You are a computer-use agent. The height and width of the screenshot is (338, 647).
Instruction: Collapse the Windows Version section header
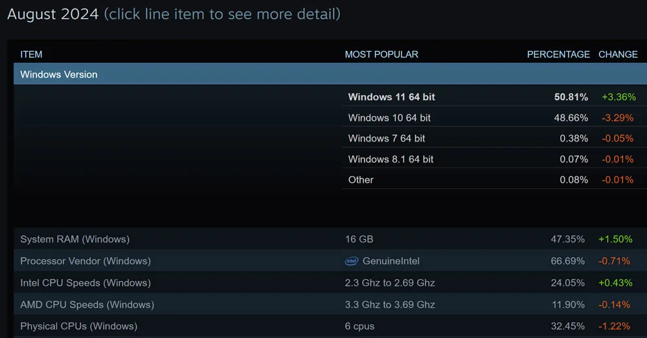(59, 74)
